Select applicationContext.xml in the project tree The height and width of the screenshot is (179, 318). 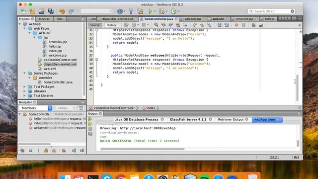tap(60, 60)
